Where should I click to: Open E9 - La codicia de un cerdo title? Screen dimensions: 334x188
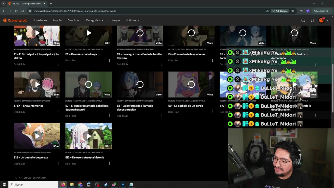click(186, 106)
